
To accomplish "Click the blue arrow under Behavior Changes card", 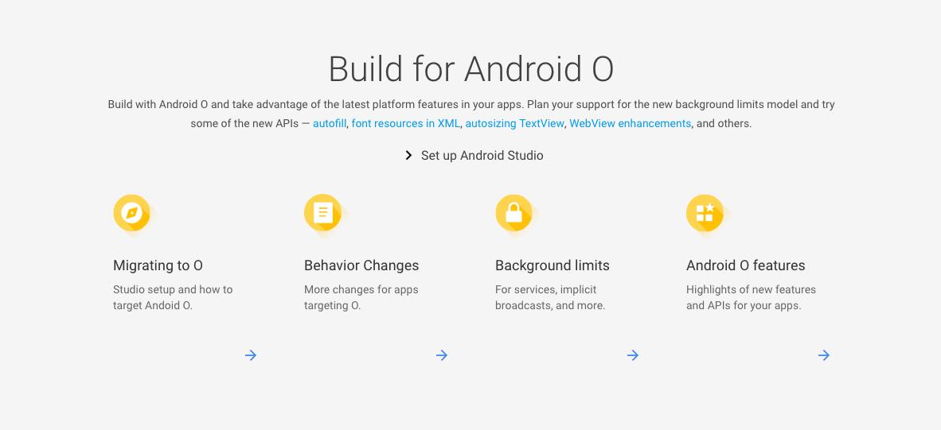I will [x=442, y=355].
